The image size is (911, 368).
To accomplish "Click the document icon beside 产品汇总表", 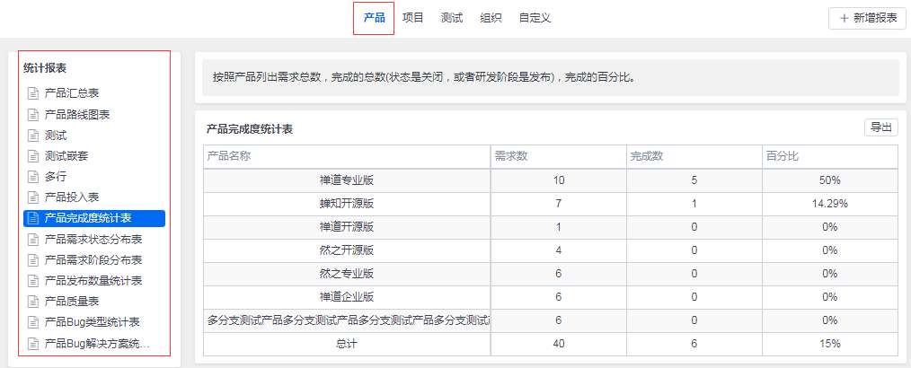I will pos(32,92).
